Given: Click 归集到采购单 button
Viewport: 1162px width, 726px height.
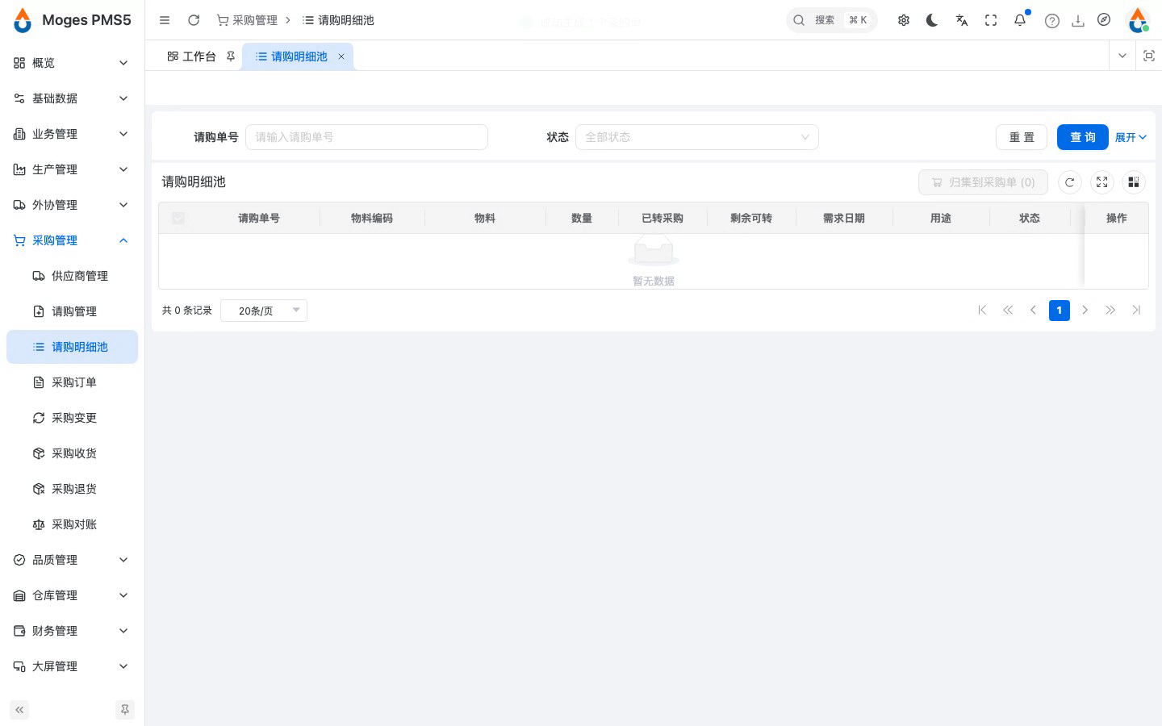Looking at the screenshot, I should (x=983, y=182).
